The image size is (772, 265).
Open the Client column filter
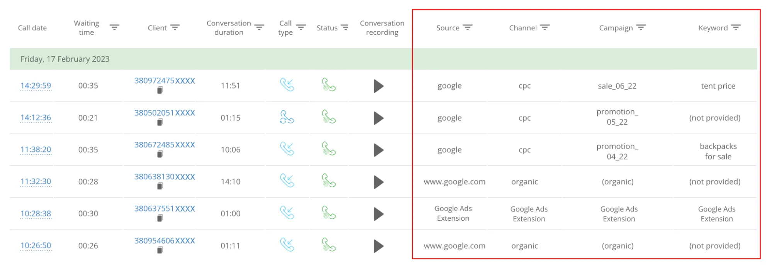point(175,27)
